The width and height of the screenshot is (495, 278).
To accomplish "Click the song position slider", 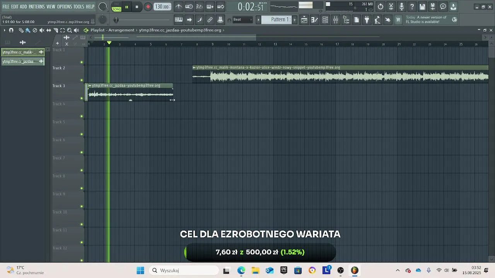I will (143, 20).
